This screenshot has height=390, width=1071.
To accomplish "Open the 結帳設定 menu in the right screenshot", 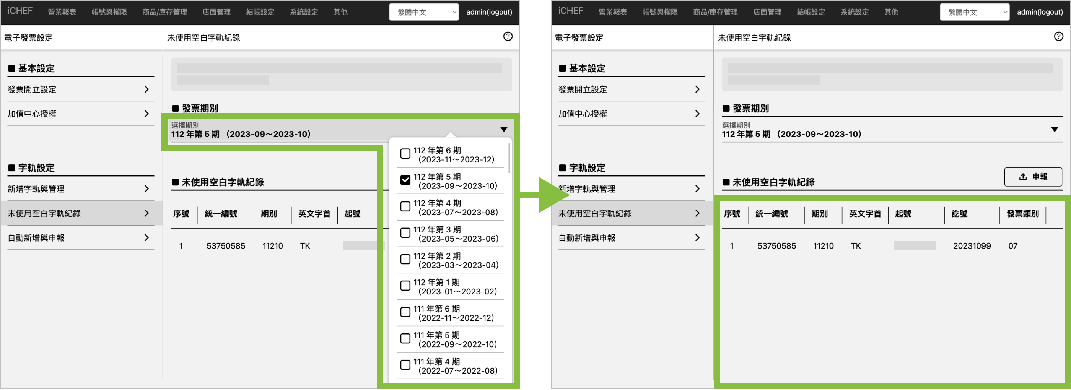I will (x=810, y=12).
